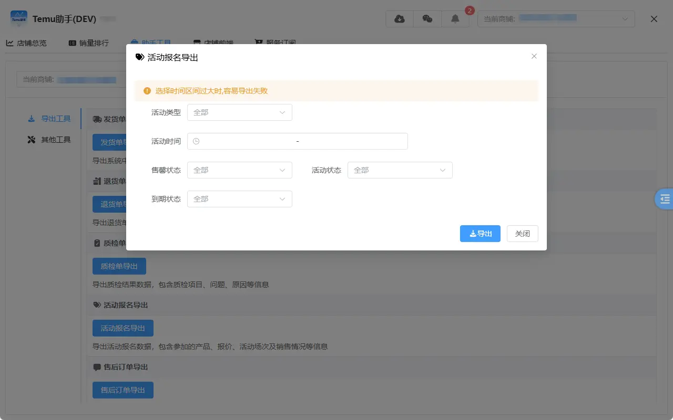The image size is (673, 420).
Task: Switch to the 店铺总览 tab
Action: click(27, 43)
